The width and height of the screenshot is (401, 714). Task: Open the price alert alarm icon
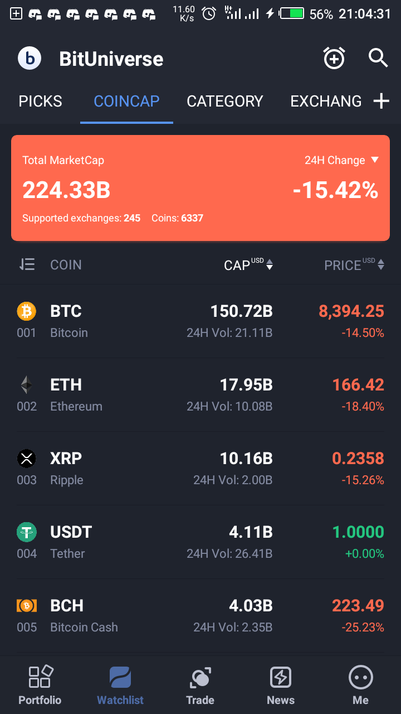[334, 59]
